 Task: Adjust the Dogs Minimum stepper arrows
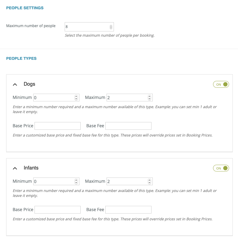click(76, 98)
